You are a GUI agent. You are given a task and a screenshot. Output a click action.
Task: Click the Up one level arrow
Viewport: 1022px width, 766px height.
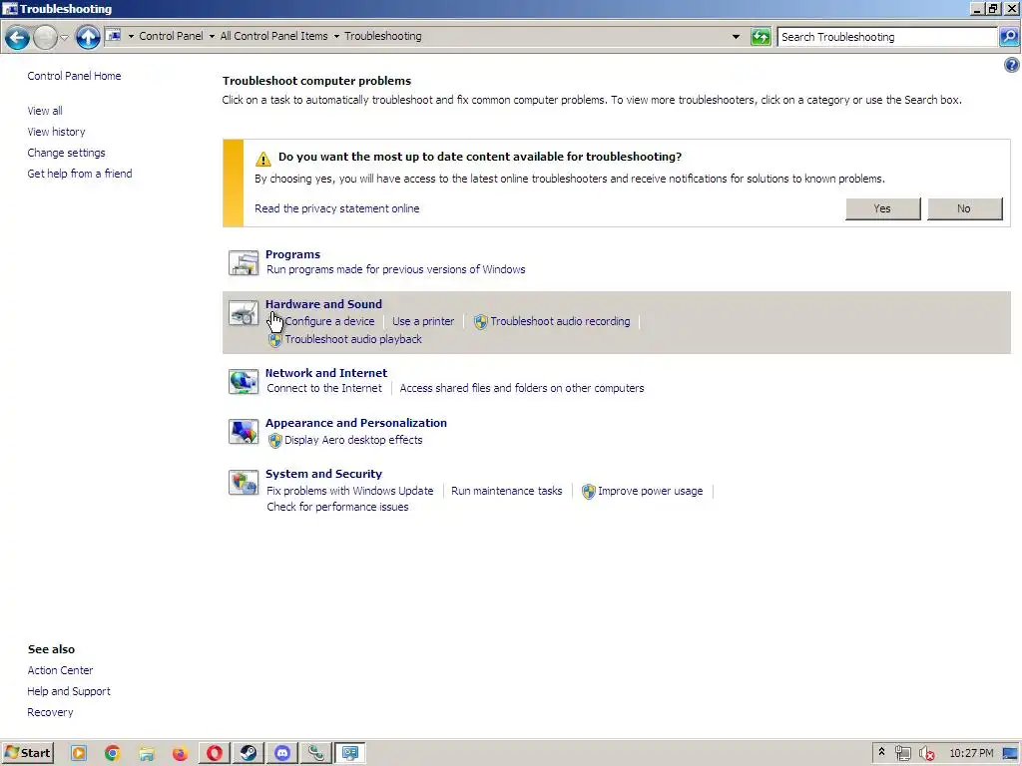point(88,37)
